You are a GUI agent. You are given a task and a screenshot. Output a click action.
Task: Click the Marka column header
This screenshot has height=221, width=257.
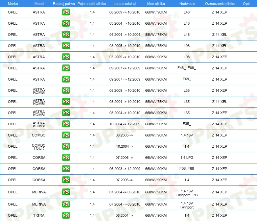(x=13, y=4)
